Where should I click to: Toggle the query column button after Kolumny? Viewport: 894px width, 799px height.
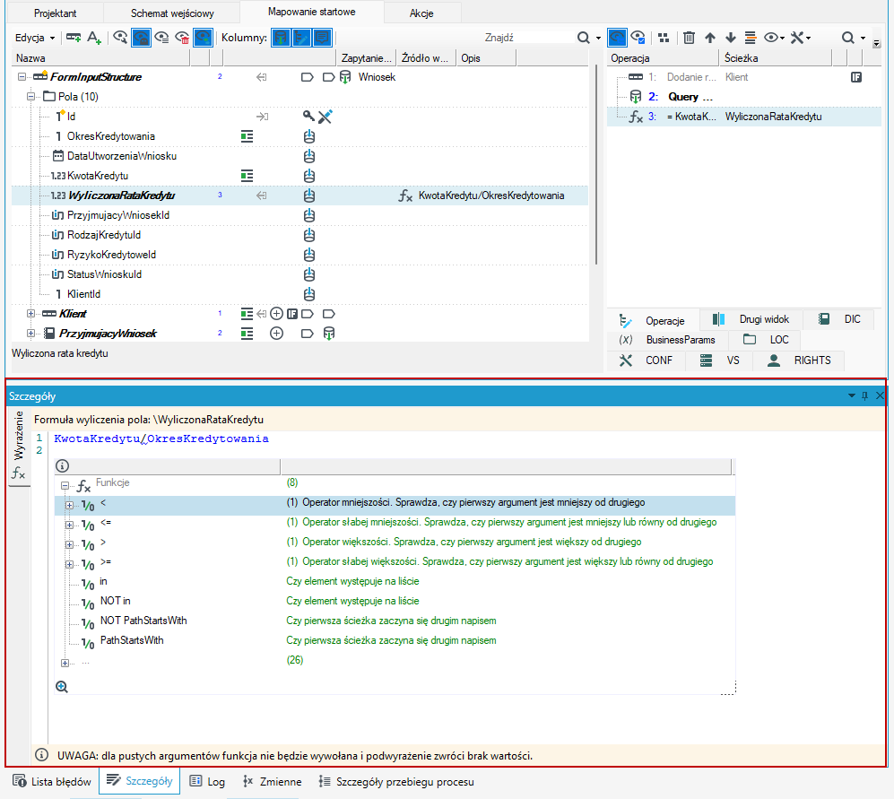[281, 38]
